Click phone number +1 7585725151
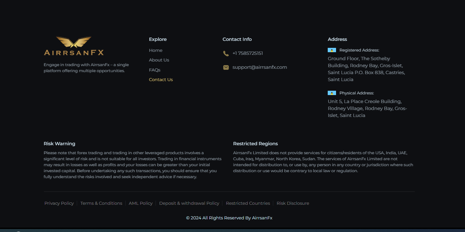The image size is (465, 232). [x=248, y=53]
